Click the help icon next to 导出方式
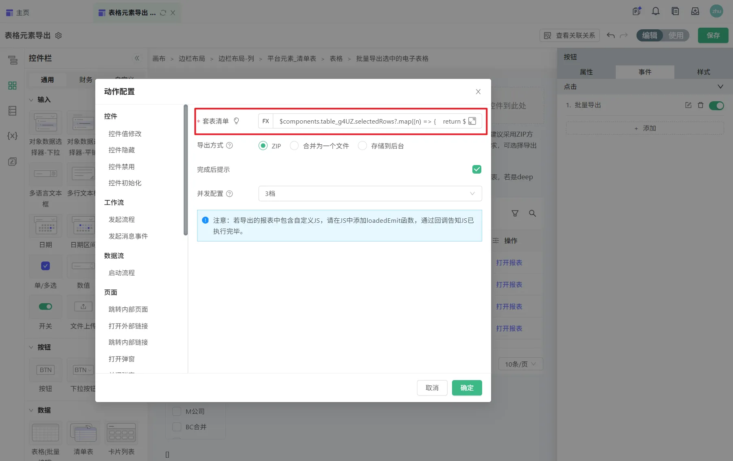This screenshot has width=733, height=461. [x=230, y=146]
